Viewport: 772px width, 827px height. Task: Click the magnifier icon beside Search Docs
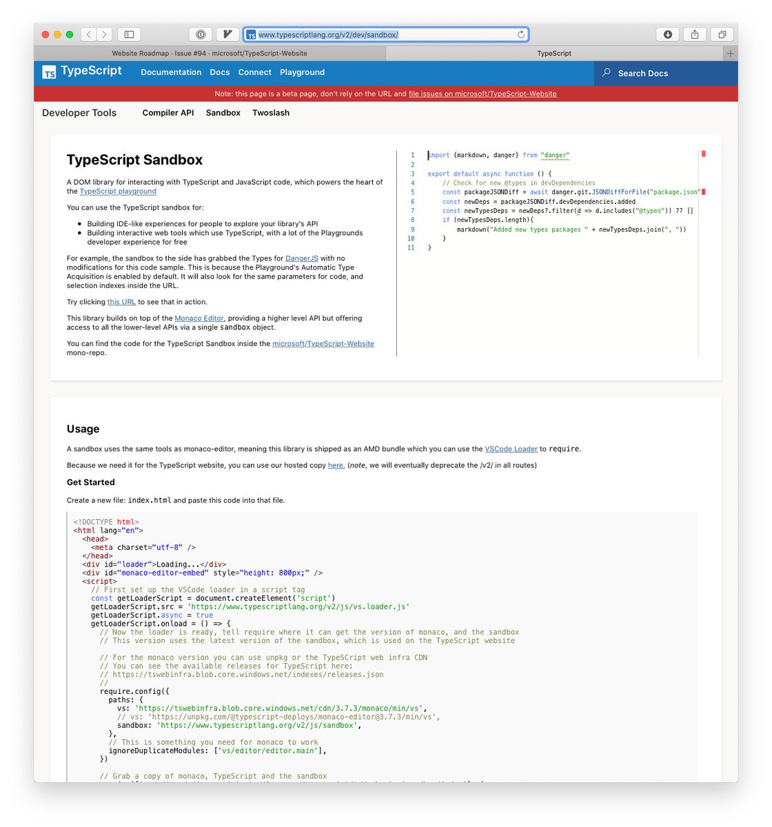pyautogui.click(x=606, y=72)
